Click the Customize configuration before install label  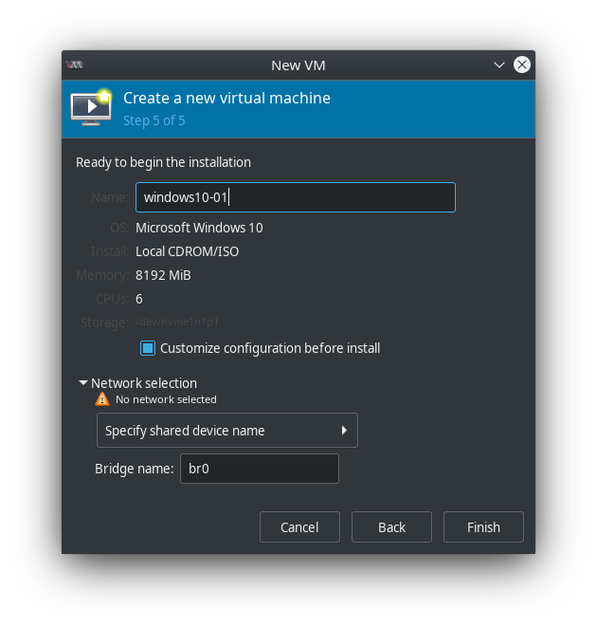(x=270, y=348)
